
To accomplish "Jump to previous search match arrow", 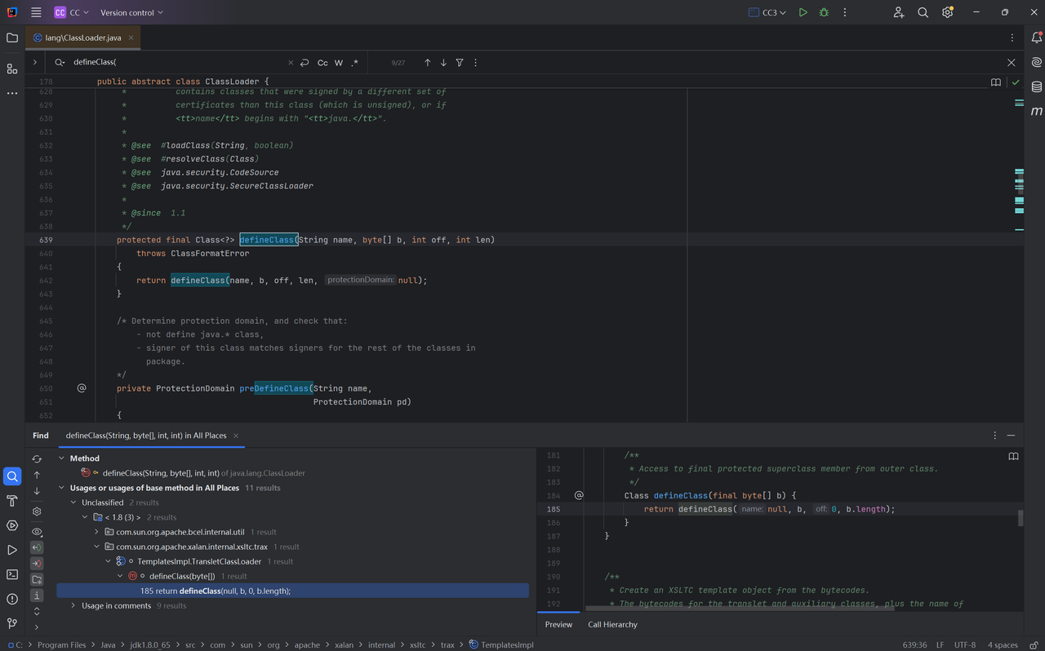I will click(x=427, y=62).
